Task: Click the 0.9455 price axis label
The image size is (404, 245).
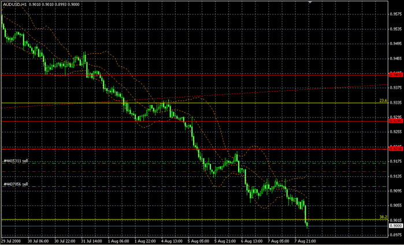Action: [396, 59]
